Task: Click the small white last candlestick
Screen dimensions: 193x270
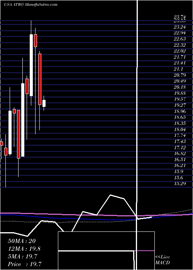Action: 44,103
